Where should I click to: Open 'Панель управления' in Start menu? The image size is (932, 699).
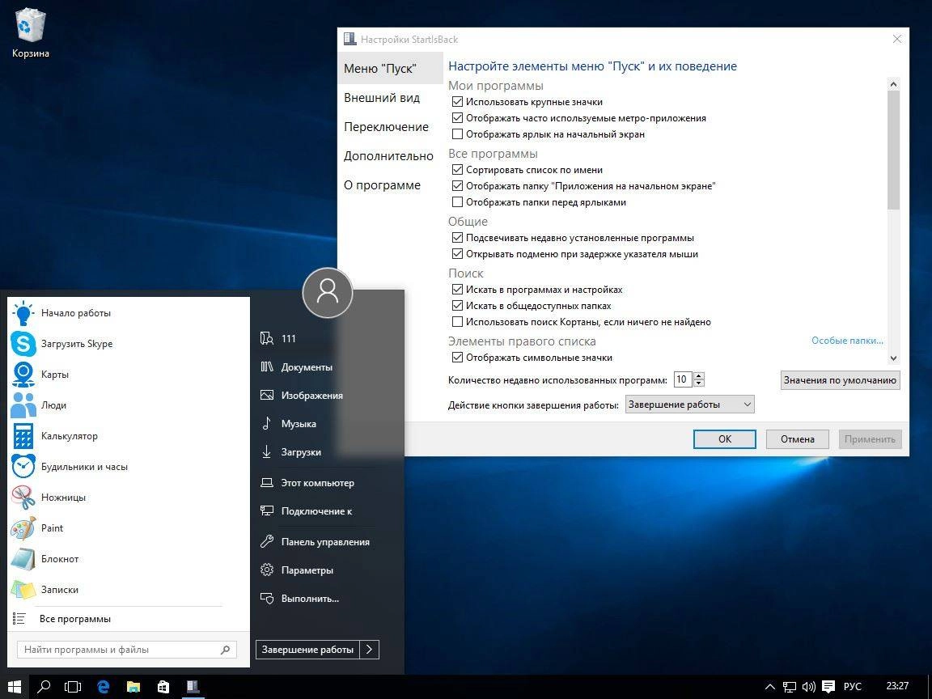[325, 541]
